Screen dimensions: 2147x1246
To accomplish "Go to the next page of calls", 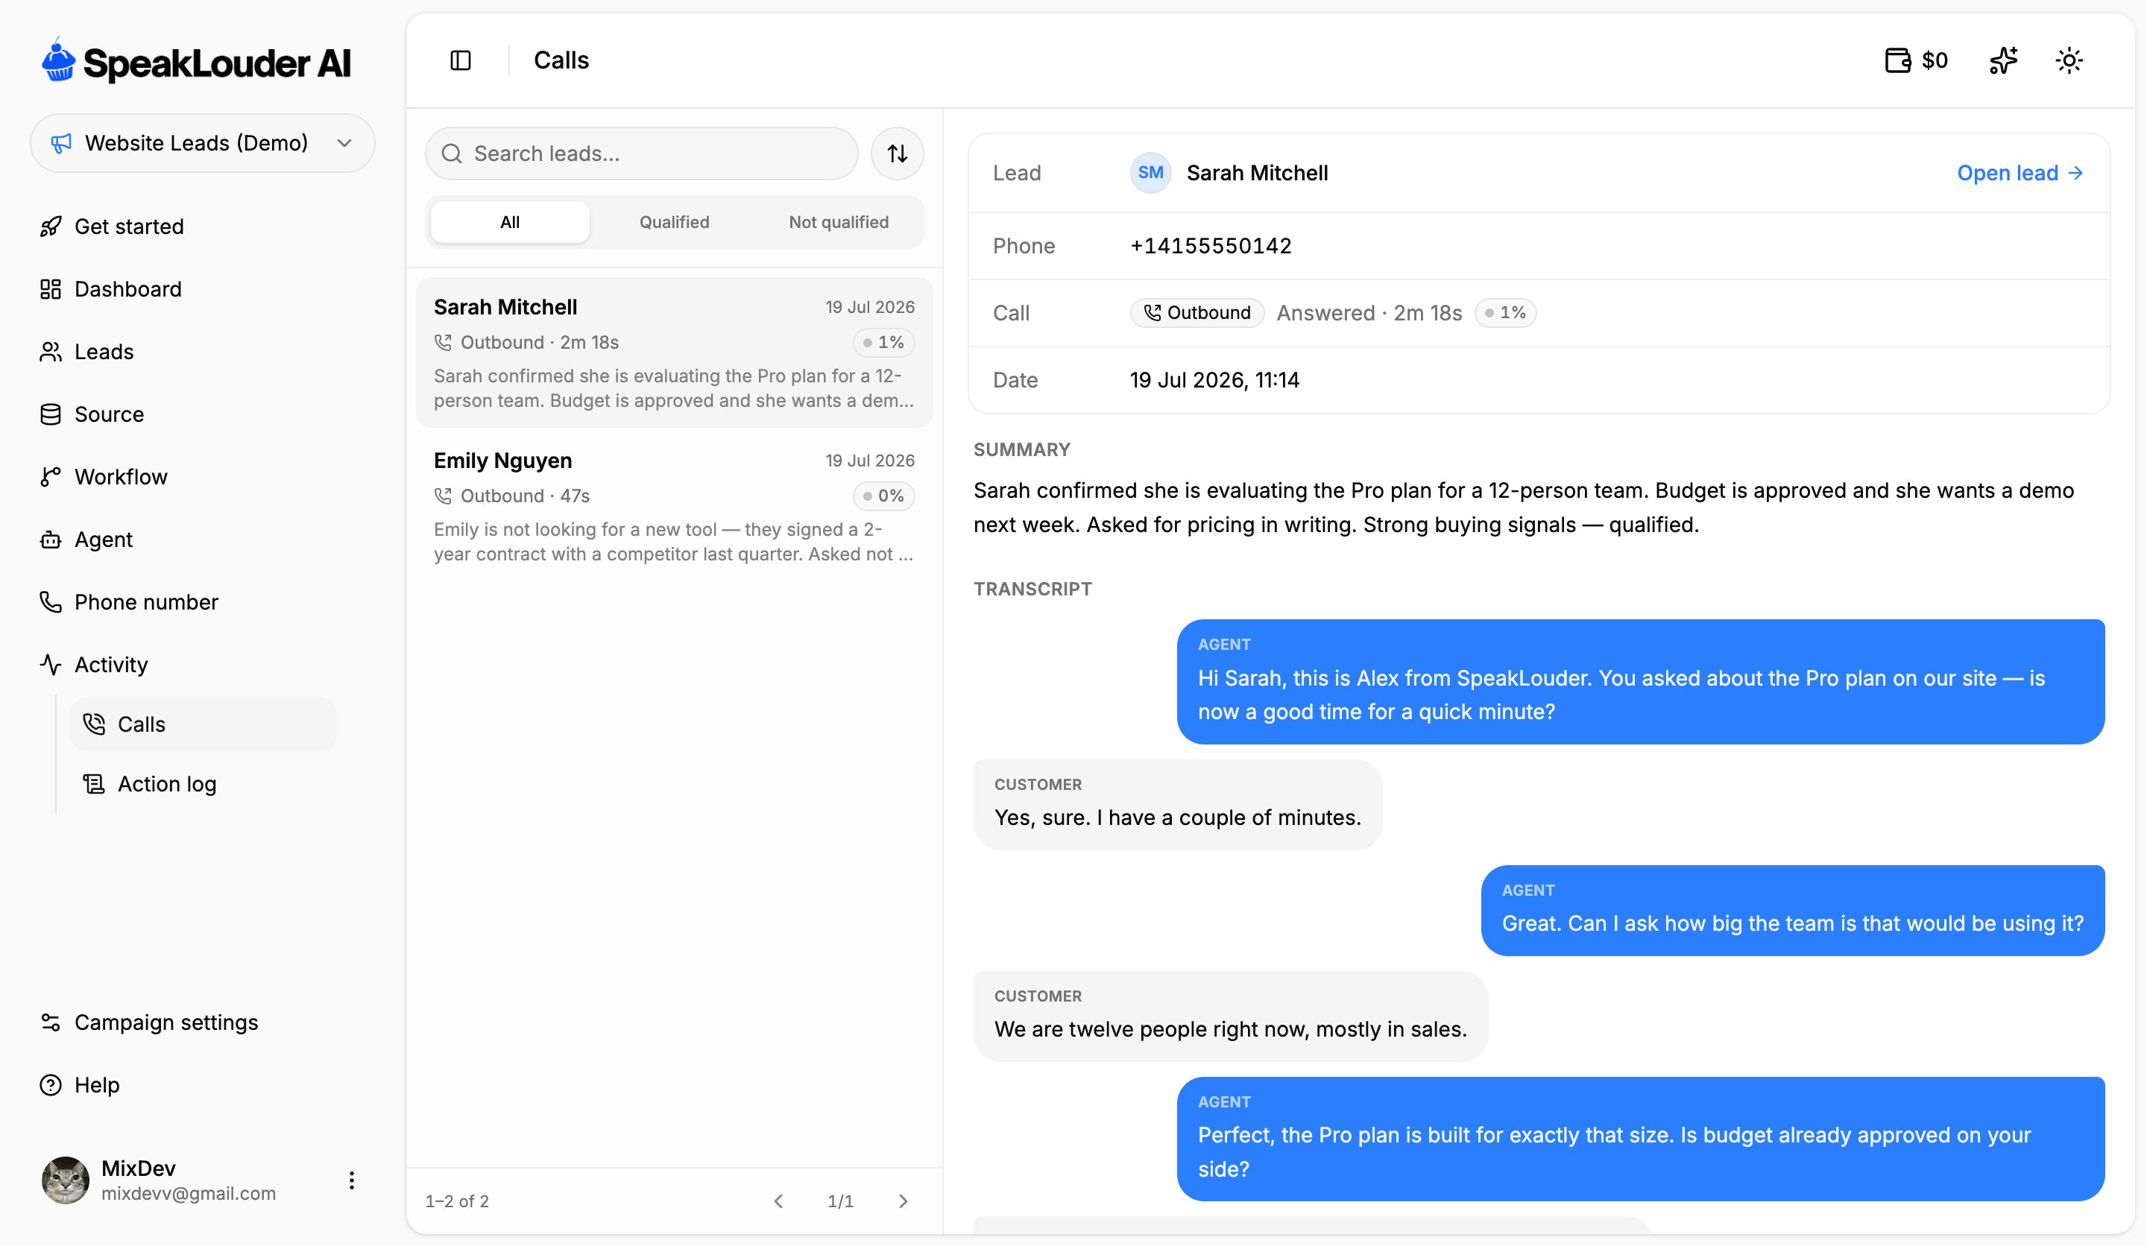I will (903, 1201).
